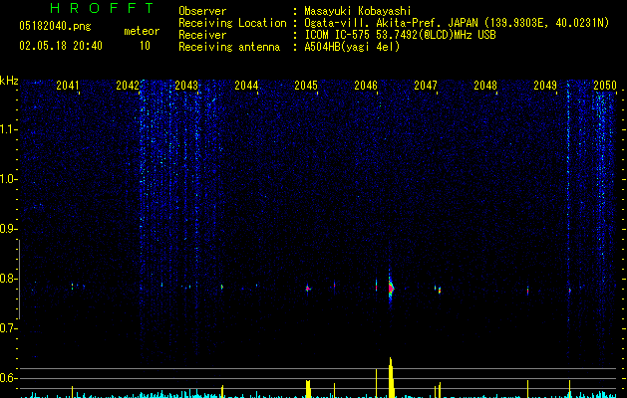This screenshot has width=627, height=398.
Task: Select the A504HB(yagi 4el) antenna value
Action: click(352, 47)
